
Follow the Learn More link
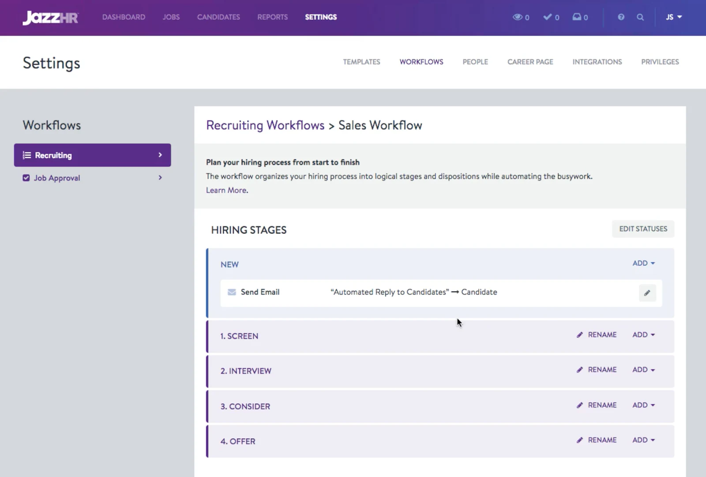[x=226, y=190]
